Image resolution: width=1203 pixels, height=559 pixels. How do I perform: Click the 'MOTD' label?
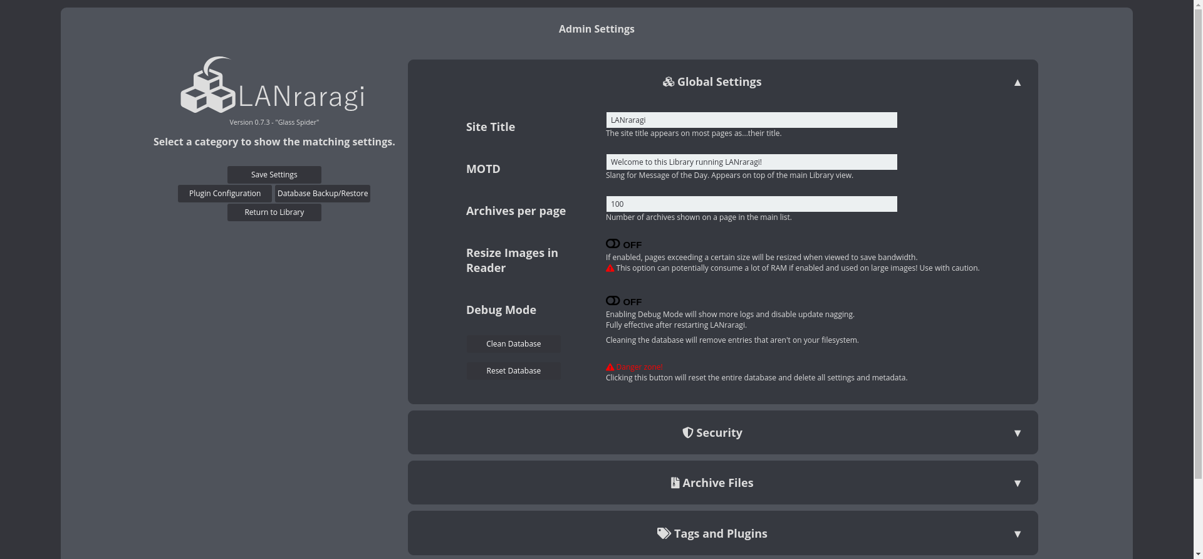(x=483, y=169)
